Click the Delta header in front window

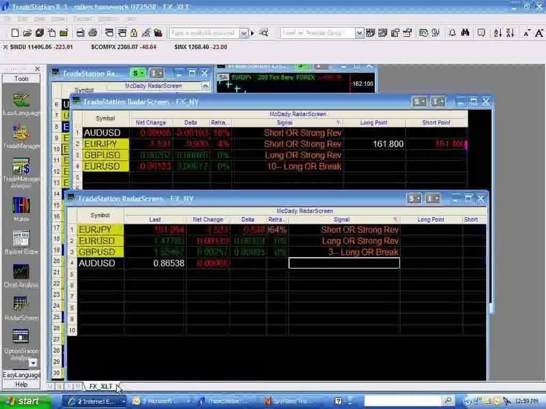(248, 219)
